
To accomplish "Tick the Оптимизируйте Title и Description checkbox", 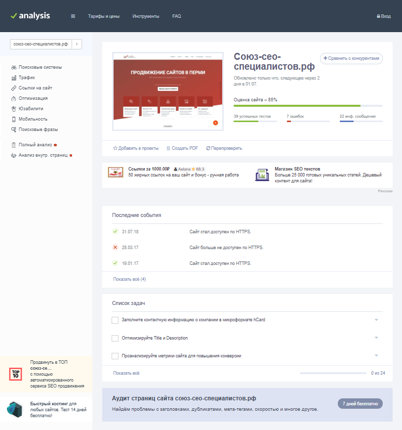I will [115, 338].
